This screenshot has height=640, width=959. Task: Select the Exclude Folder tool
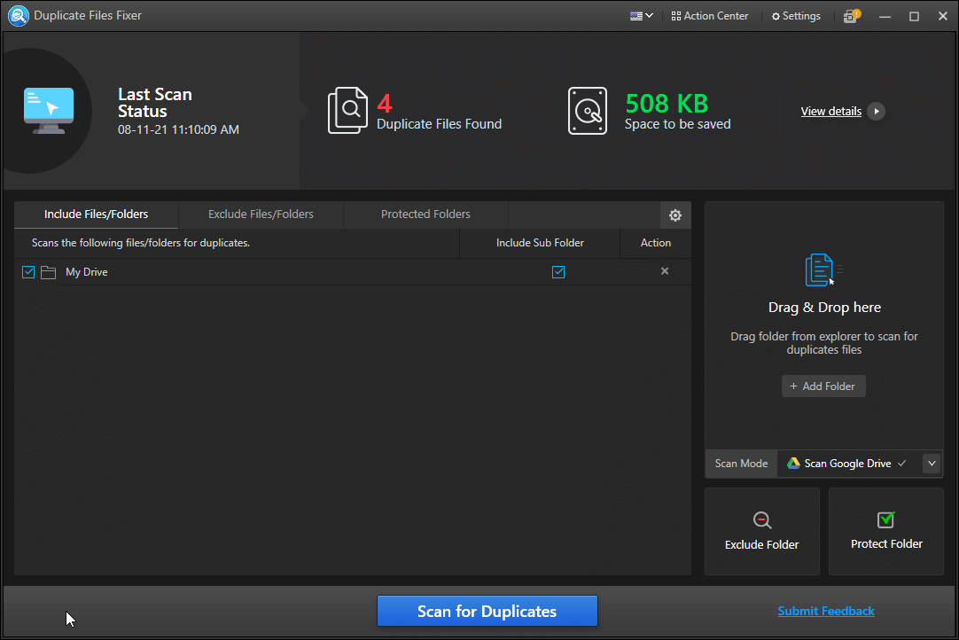[x=761, y=530]
